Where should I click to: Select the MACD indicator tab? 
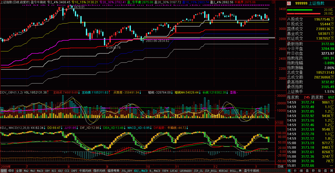(x=40, y=171)
